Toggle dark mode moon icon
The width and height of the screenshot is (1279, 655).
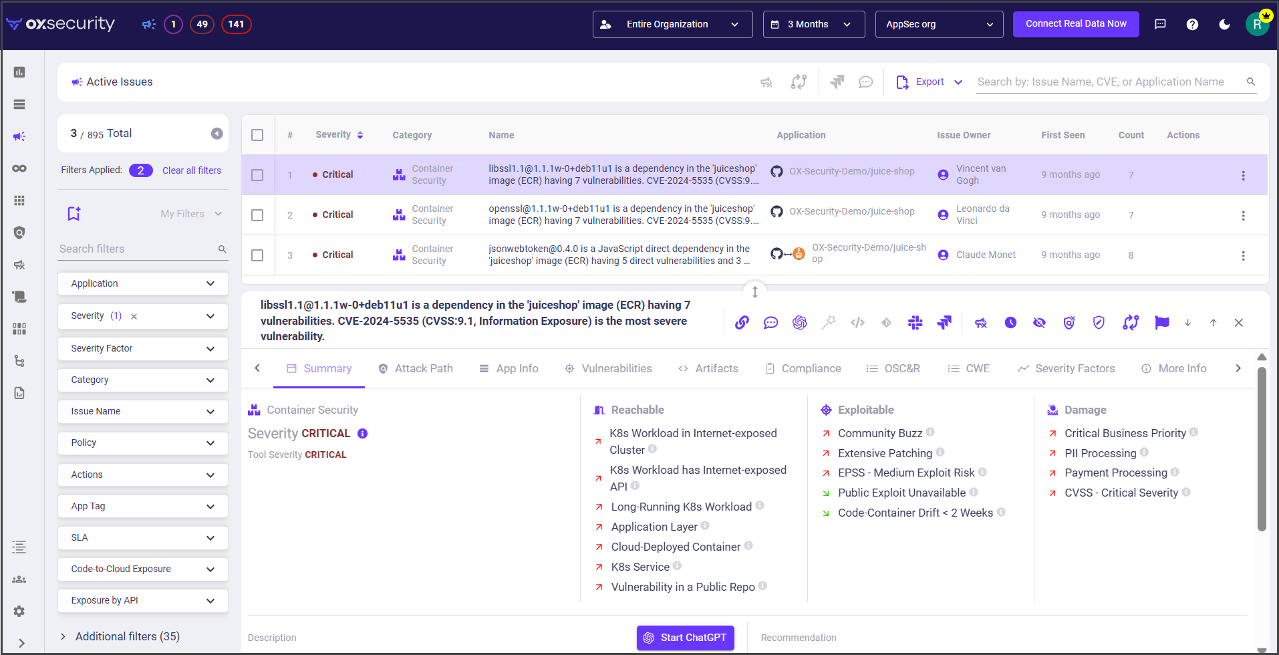1224,24
